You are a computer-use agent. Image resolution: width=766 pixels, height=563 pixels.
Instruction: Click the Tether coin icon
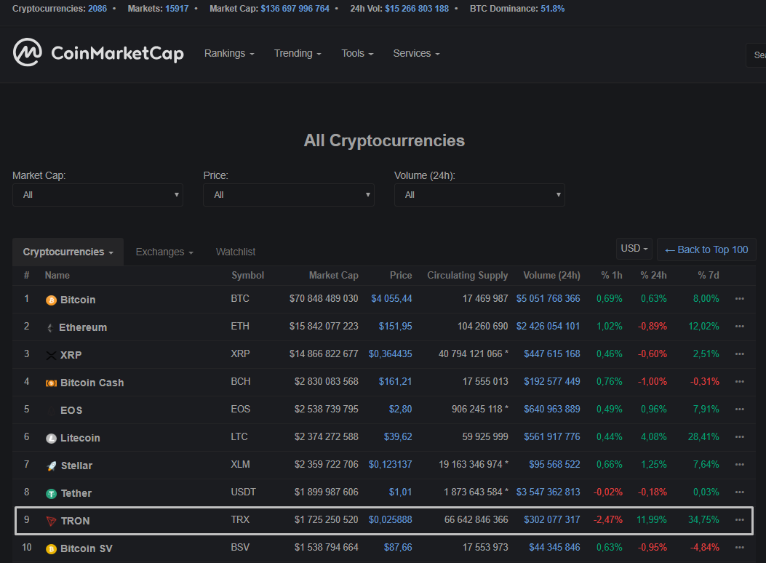pos(49,493)
